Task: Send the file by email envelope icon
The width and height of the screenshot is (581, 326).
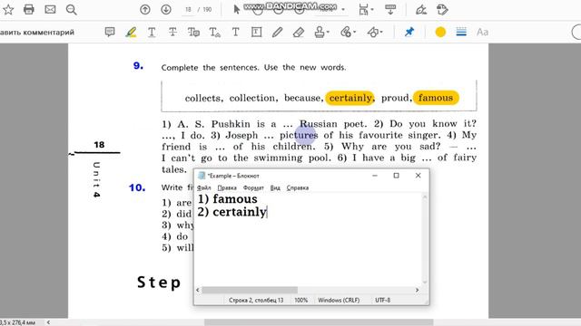Action: click(x=50, y=9)
